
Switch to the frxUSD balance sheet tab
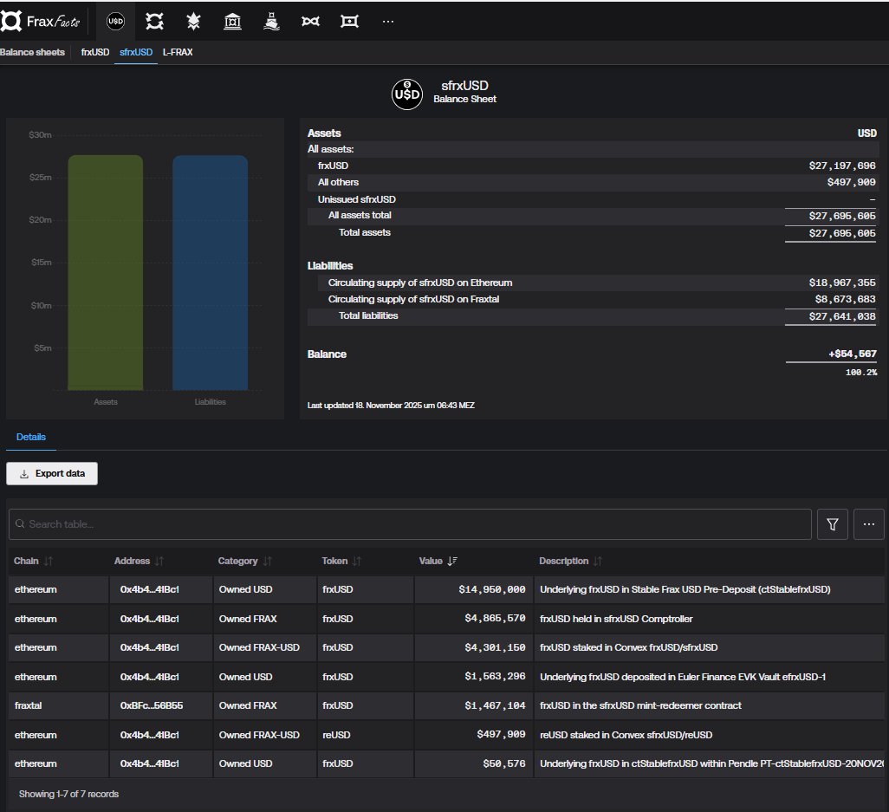point(94,52)
